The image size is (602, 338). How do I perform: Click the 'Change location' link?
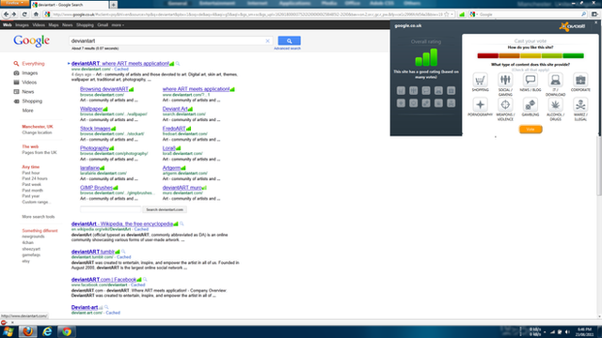click(x=37, y=132)
